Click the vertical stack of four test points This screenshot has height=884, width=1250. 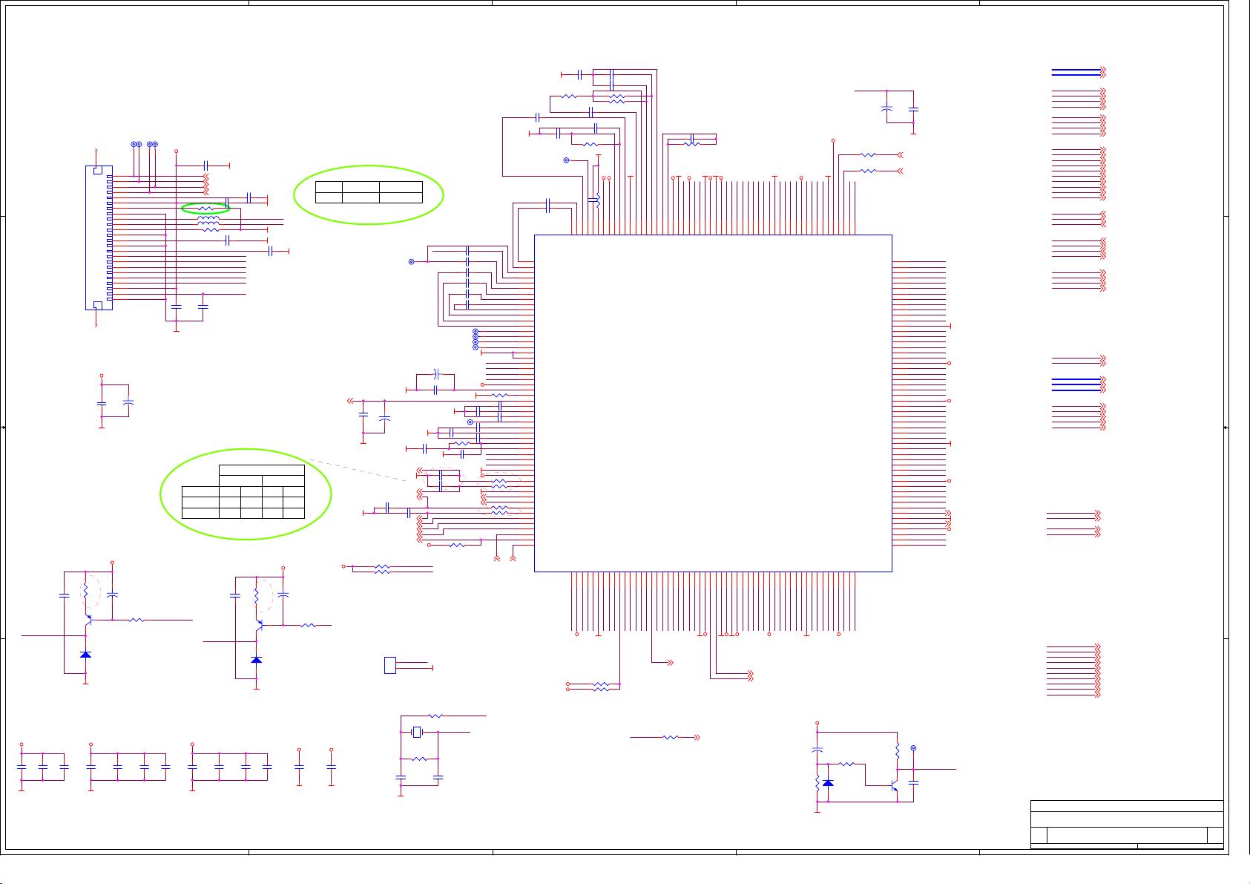(x=476, y=339)
